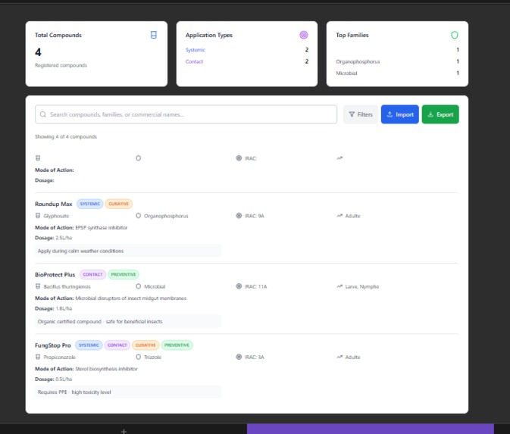This screenshot has height=434, width=510.
Task: Click the plus icon in the bottom bar
Action: click(124, 432)
